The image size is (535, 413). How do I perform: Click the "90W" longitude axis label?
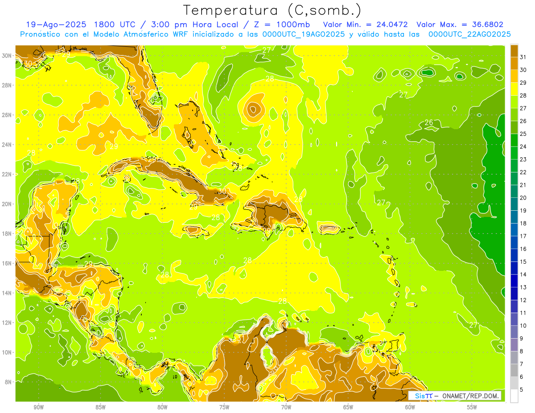pos(38,407)
